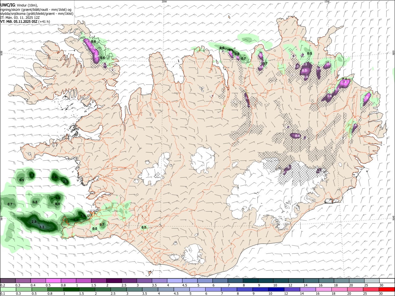Screen dimensions: 395x296
Task: Select the dark teal 8–9 snow legend swatch
Action: [250, 281]
